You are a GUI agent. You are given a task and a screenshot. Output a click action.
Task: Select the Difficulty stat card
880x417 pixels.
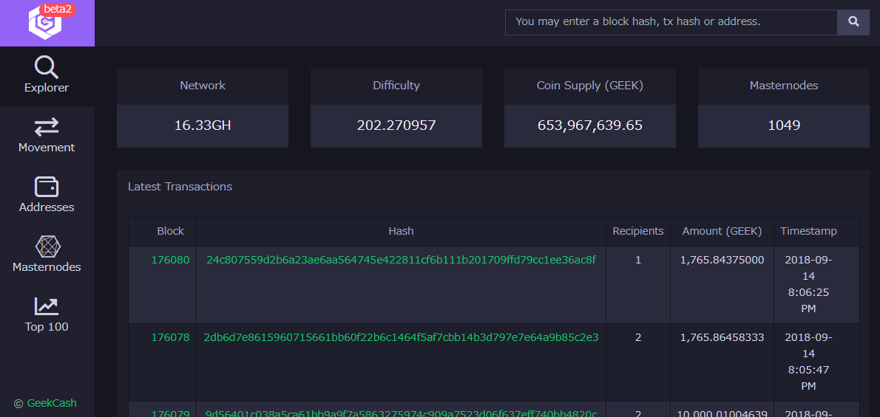(396, 108)
